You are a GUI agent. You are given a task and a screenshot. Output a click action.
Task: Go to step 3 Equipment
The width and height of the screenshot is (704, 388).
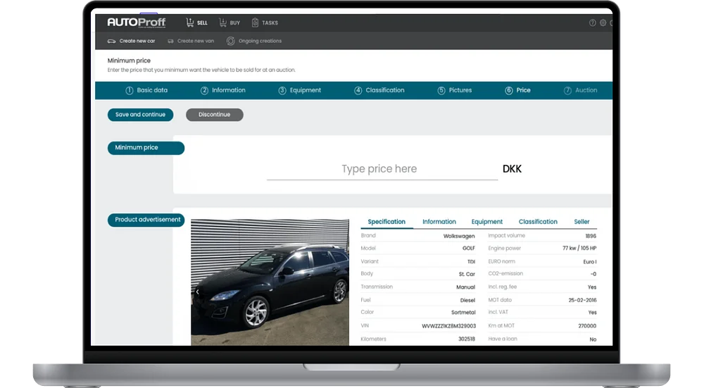(x=299, y=90)
